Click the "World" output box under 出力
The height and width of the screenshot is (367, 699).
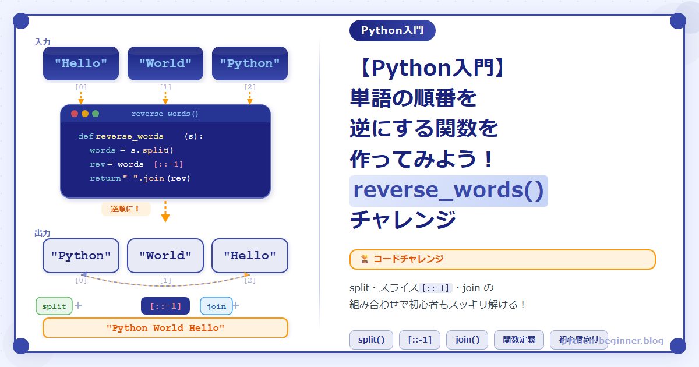click(x=165, y=256)
